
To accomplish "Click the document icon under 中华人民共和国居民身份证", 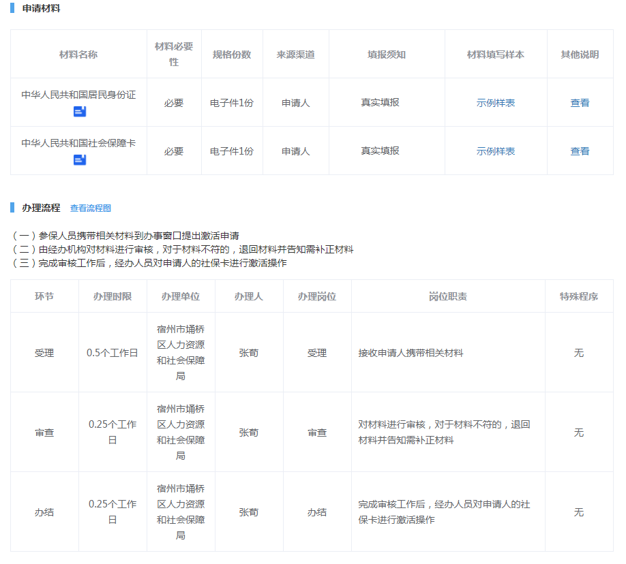I will click(x=80, y=112).
